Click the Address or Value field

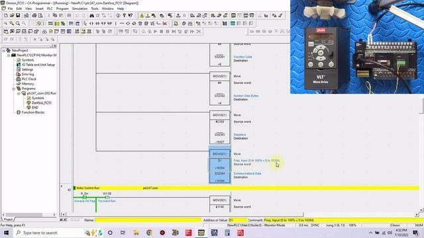click(238, 220)
